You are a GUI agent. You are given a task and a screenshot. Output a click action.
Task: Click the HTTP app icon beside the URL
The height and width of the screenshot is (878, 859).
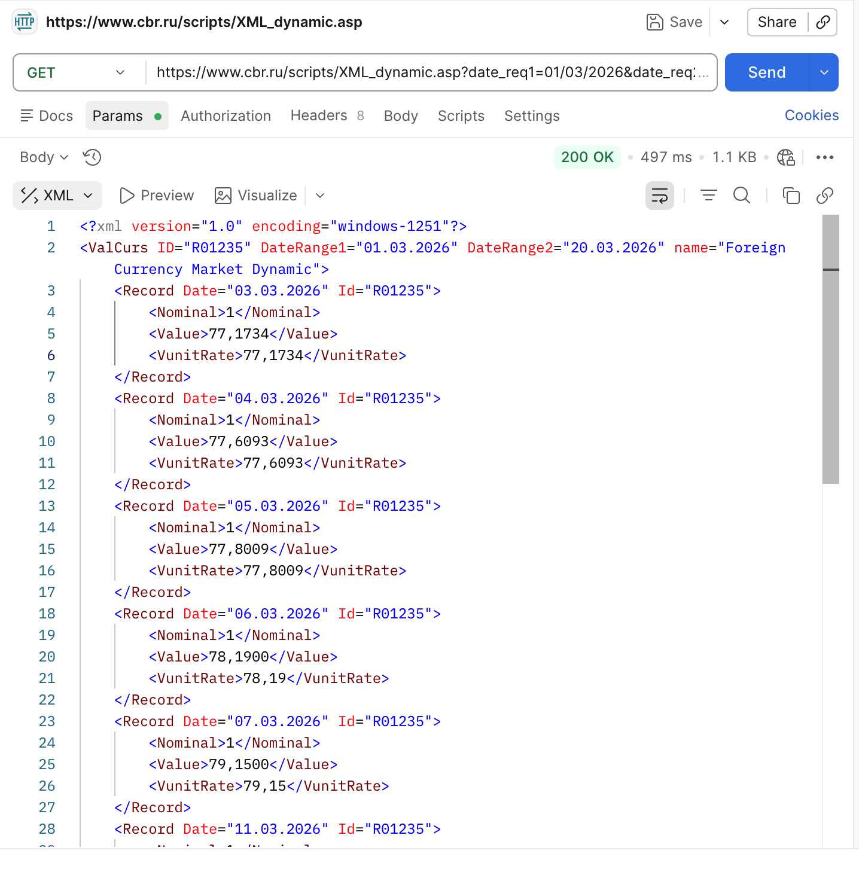click(x=24, y=22)
